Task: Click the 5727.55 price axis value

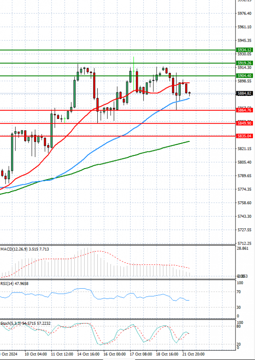Action: [245, 230]
